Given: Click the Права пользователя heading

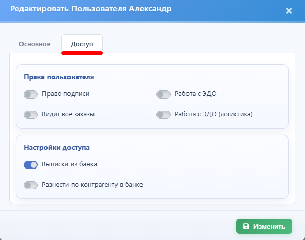Looking at the screenshot, I should (x=59, y=77).
